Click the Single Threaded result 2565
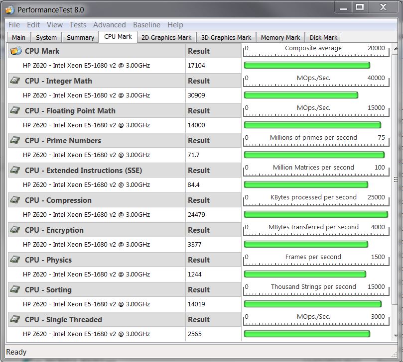Image resolution: width=403 pixels, height=362 pixels. [194, 334]
